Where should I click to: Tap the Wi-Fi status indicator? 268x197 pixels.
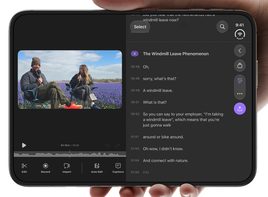click(240, 34)
